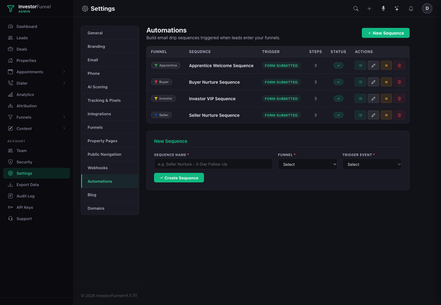Screen dimensions: 441x305
Task: Toggle status of Seller Nurture Sequence
Action: click(x=338, y=115)
